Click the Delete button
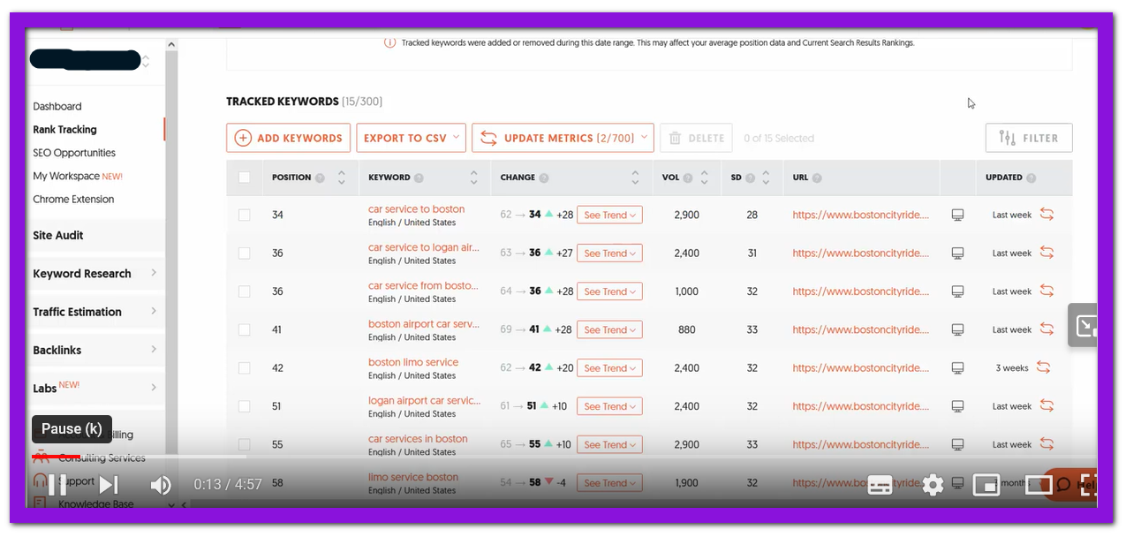This screenshot has width=1126, height=537. pyautogui.click(x=697, y=138)
